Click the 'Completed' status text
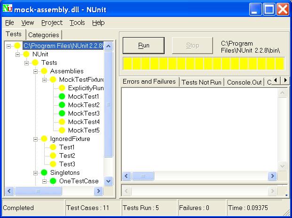The height and width of the screenshot is (218, 292). [18, 208]
